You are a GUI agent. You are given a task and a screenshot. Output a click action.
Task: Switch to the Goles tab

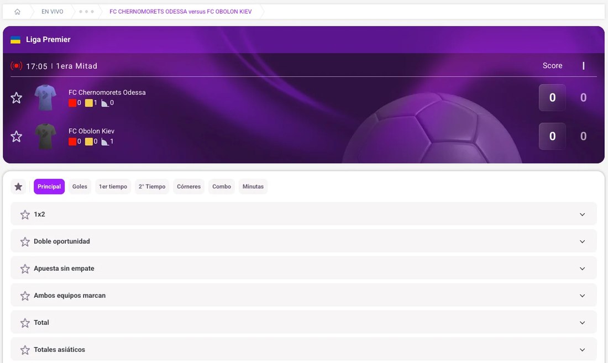coord(80,187)
